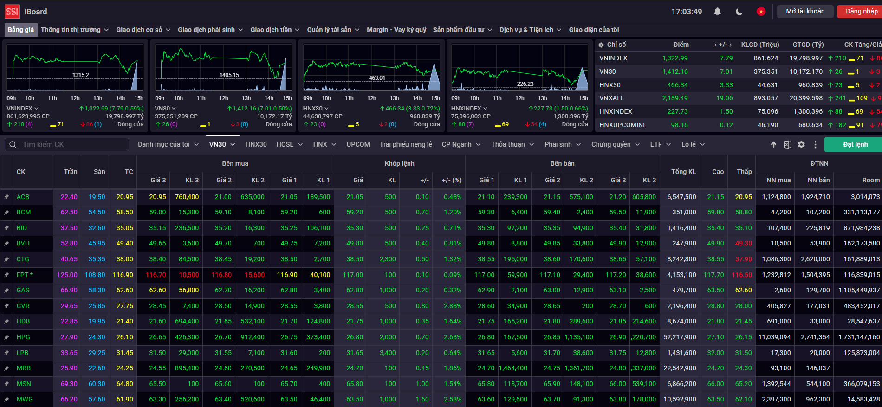
Task: Open the three-dot more options menu
Action: coord(815,145)
